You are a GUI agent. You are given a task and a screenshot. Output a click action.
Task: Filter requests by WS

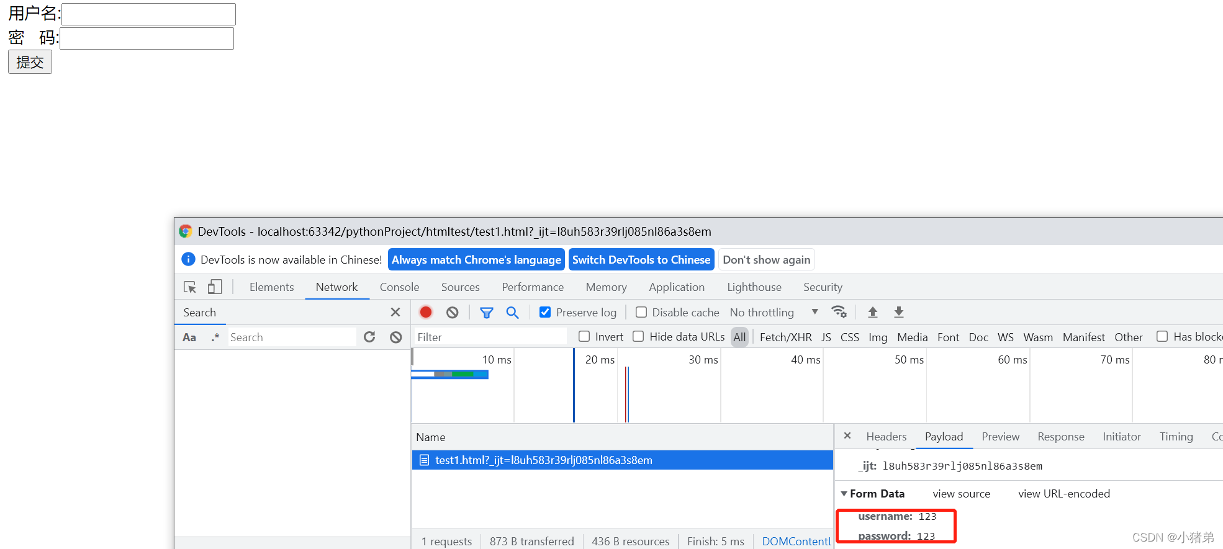1006,337
